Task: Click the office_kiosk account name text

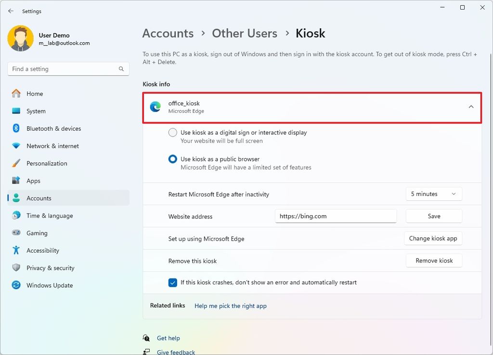Action: 184,103
